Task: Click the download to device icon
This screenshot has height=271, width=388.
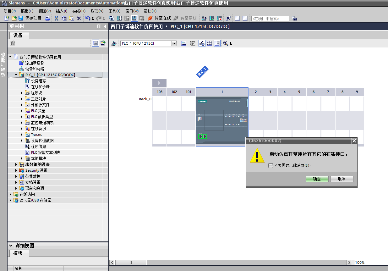Action: (119, 18)
